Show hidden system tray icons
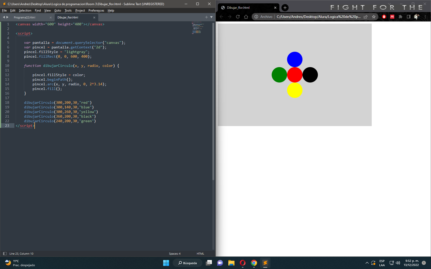Image resolution: width=431 pixels, height=269 pixels. 367,263
